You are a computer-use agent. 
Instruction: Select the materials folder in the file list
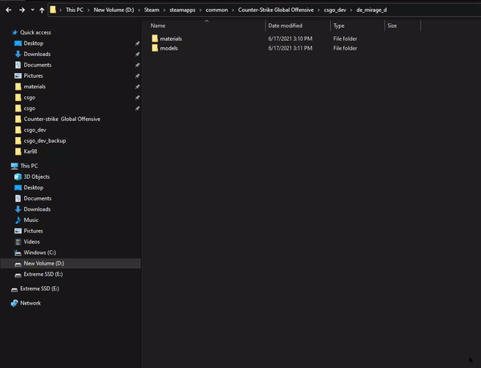click(171, 38)
